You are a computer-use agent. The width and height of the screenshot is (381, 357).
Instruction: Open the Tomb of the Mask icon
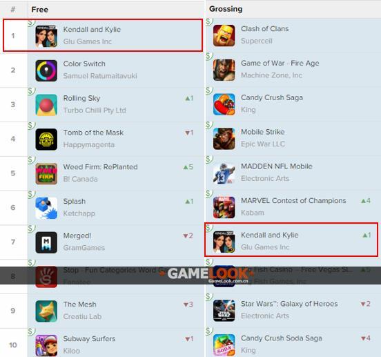[46, 139]
